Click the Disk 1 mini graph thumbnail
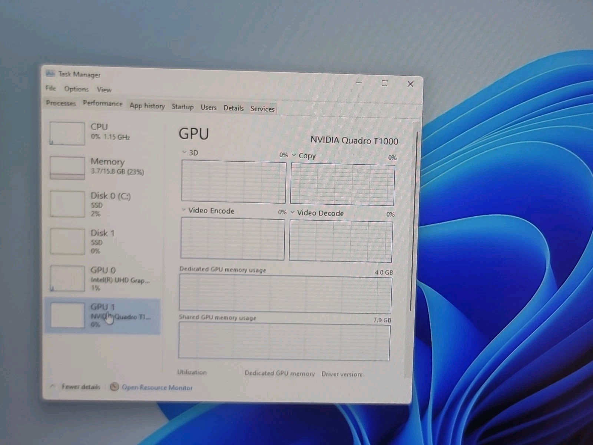This screenshot has width=593, height=445. pyautogui.click(x=67, y=241)
